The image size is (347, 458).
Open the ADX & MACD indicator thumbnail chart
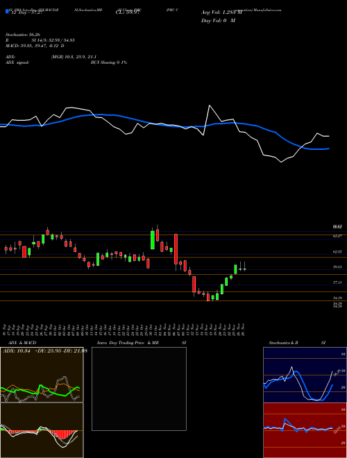click(42, 375)
